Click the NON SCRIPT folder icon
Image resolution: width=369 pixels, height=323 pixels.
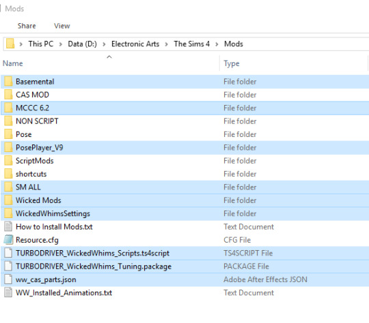8,121
